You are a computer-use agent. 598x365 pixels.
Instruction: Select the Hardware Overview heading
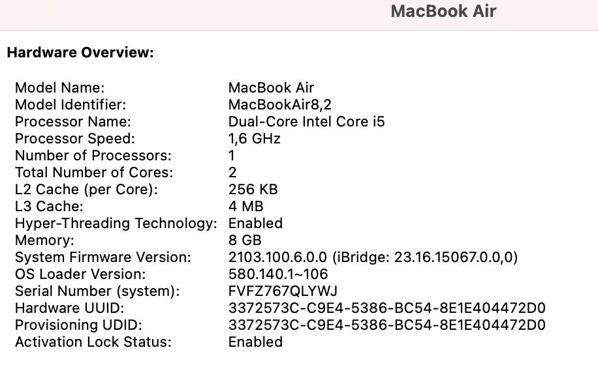80,53
